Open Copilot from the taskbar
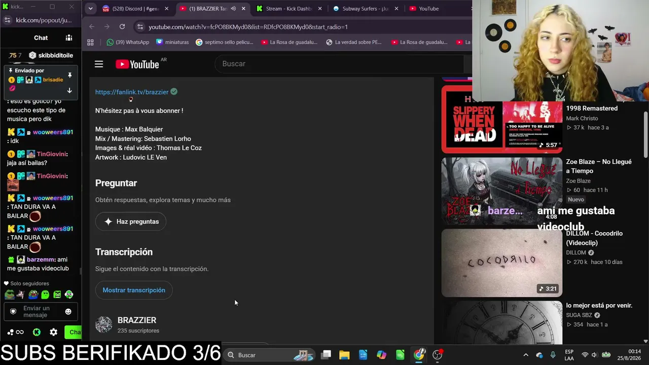Viewport: 649px width, 365px height. tap(382, 355)
